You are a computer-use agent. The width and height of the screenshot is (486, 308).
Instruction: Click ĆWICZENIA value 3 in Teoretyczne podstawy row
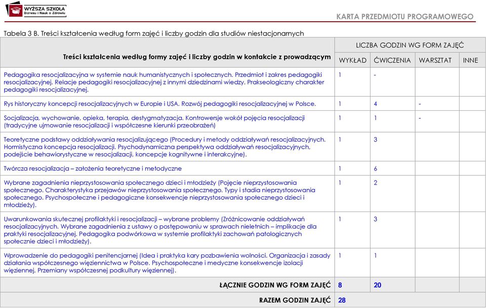click(375, 140)
